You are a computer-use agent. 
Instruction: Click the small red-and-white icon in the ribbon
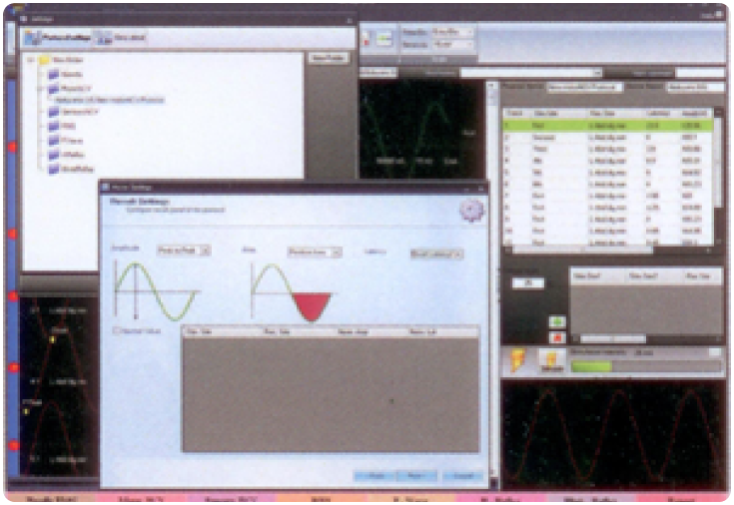(x=367, y=39)
